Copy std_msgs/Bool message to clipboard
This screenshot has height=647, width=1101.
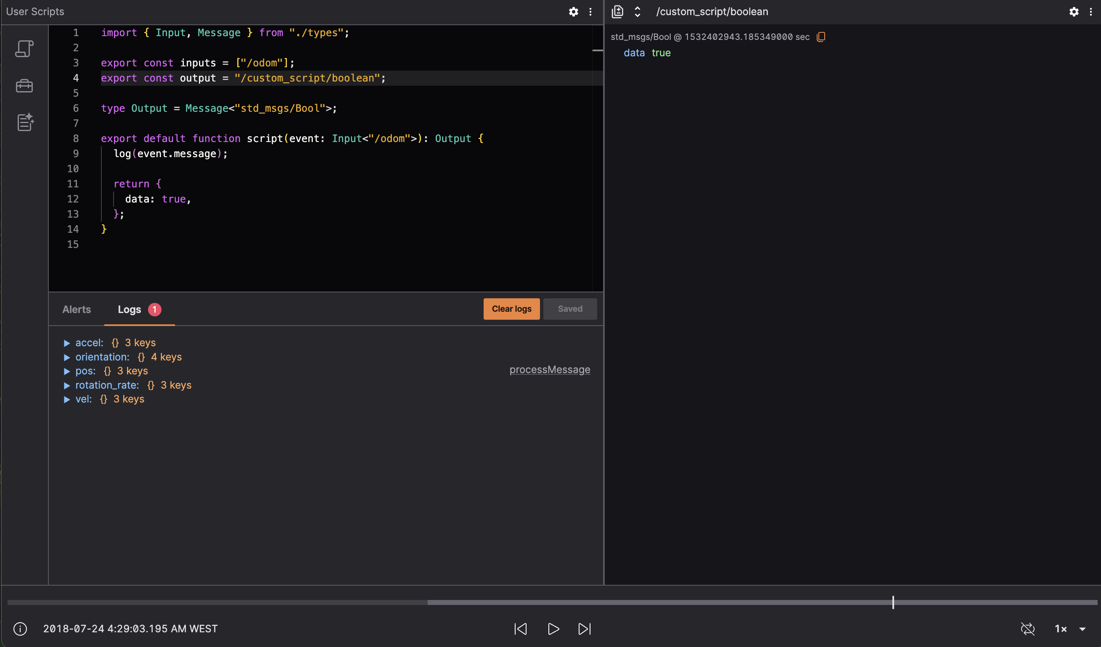tap(821, 37)
